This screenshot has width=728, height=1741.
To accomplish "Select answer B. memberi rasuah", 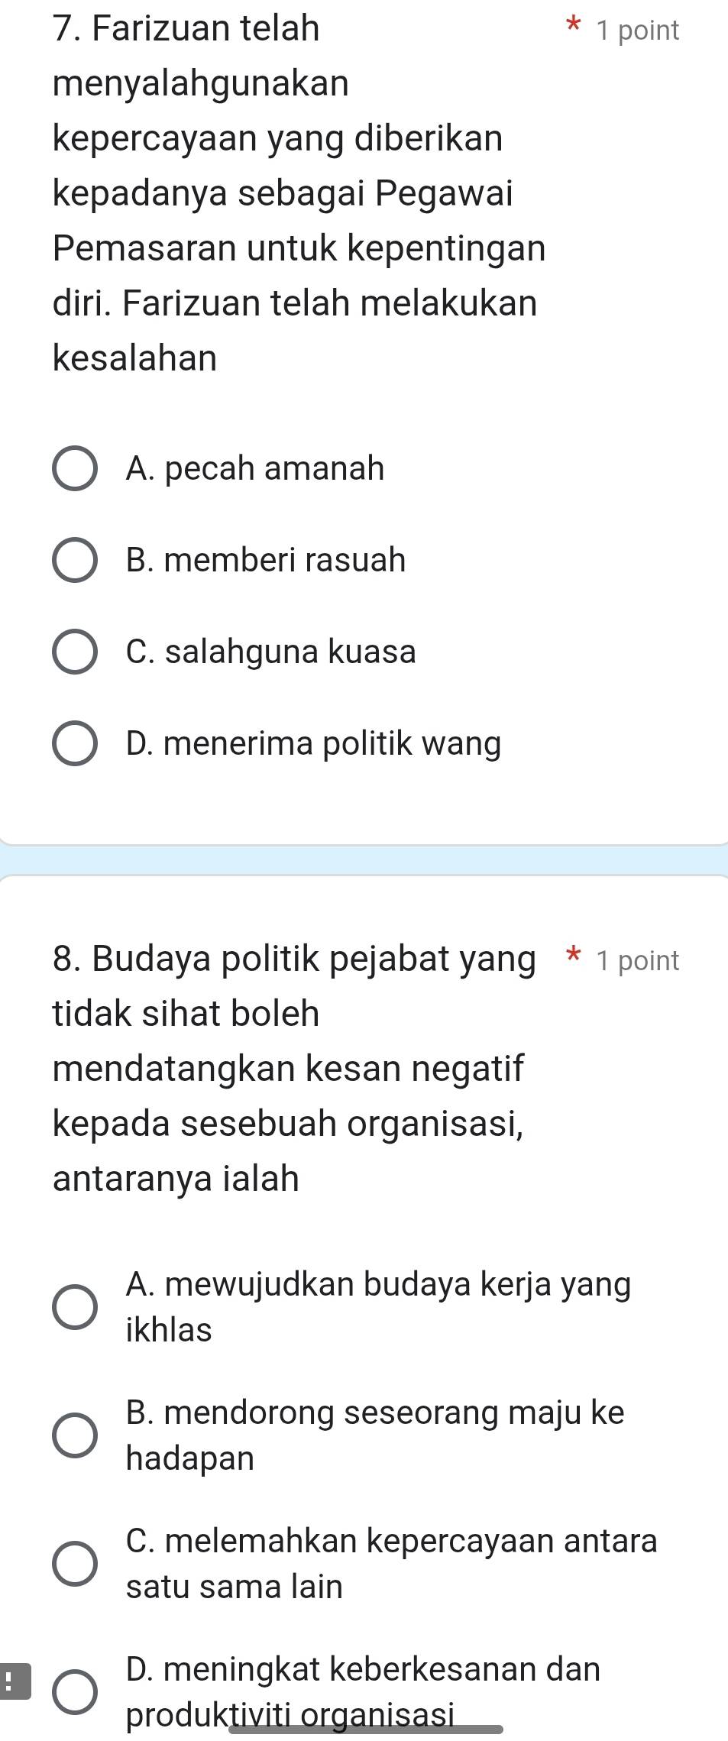I will (x=74, y=561).
